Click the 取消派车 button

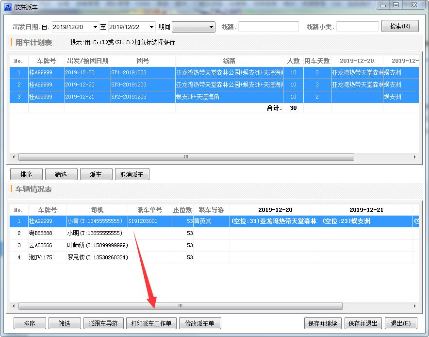click(132, 174)
